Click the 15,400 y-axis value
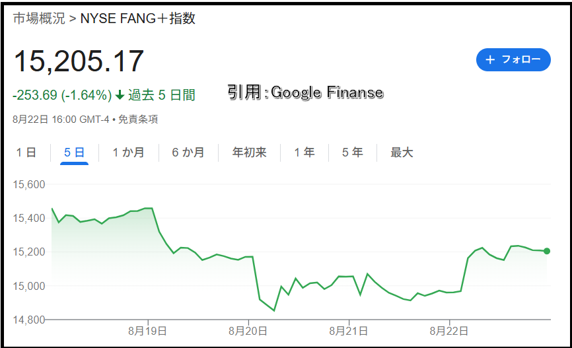Screen dimensions: 572x348 click(29, 218)
